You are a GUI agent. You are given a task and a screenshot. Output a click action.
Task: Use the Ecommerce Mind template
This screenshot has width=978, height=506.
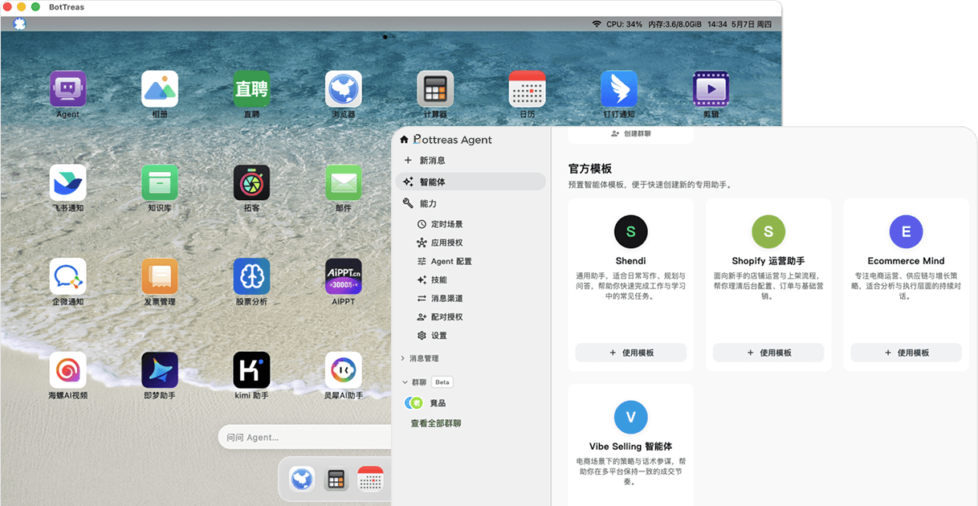click(x=906, y=353)
